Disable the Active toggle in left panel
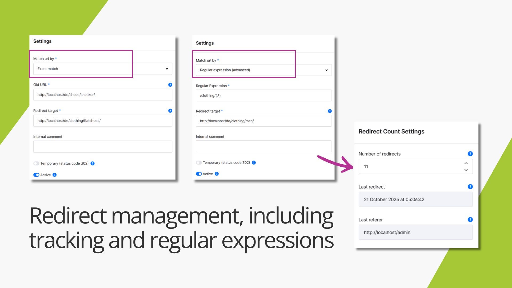512x288 pixels. pyautogui.click(x=36, y=175)
